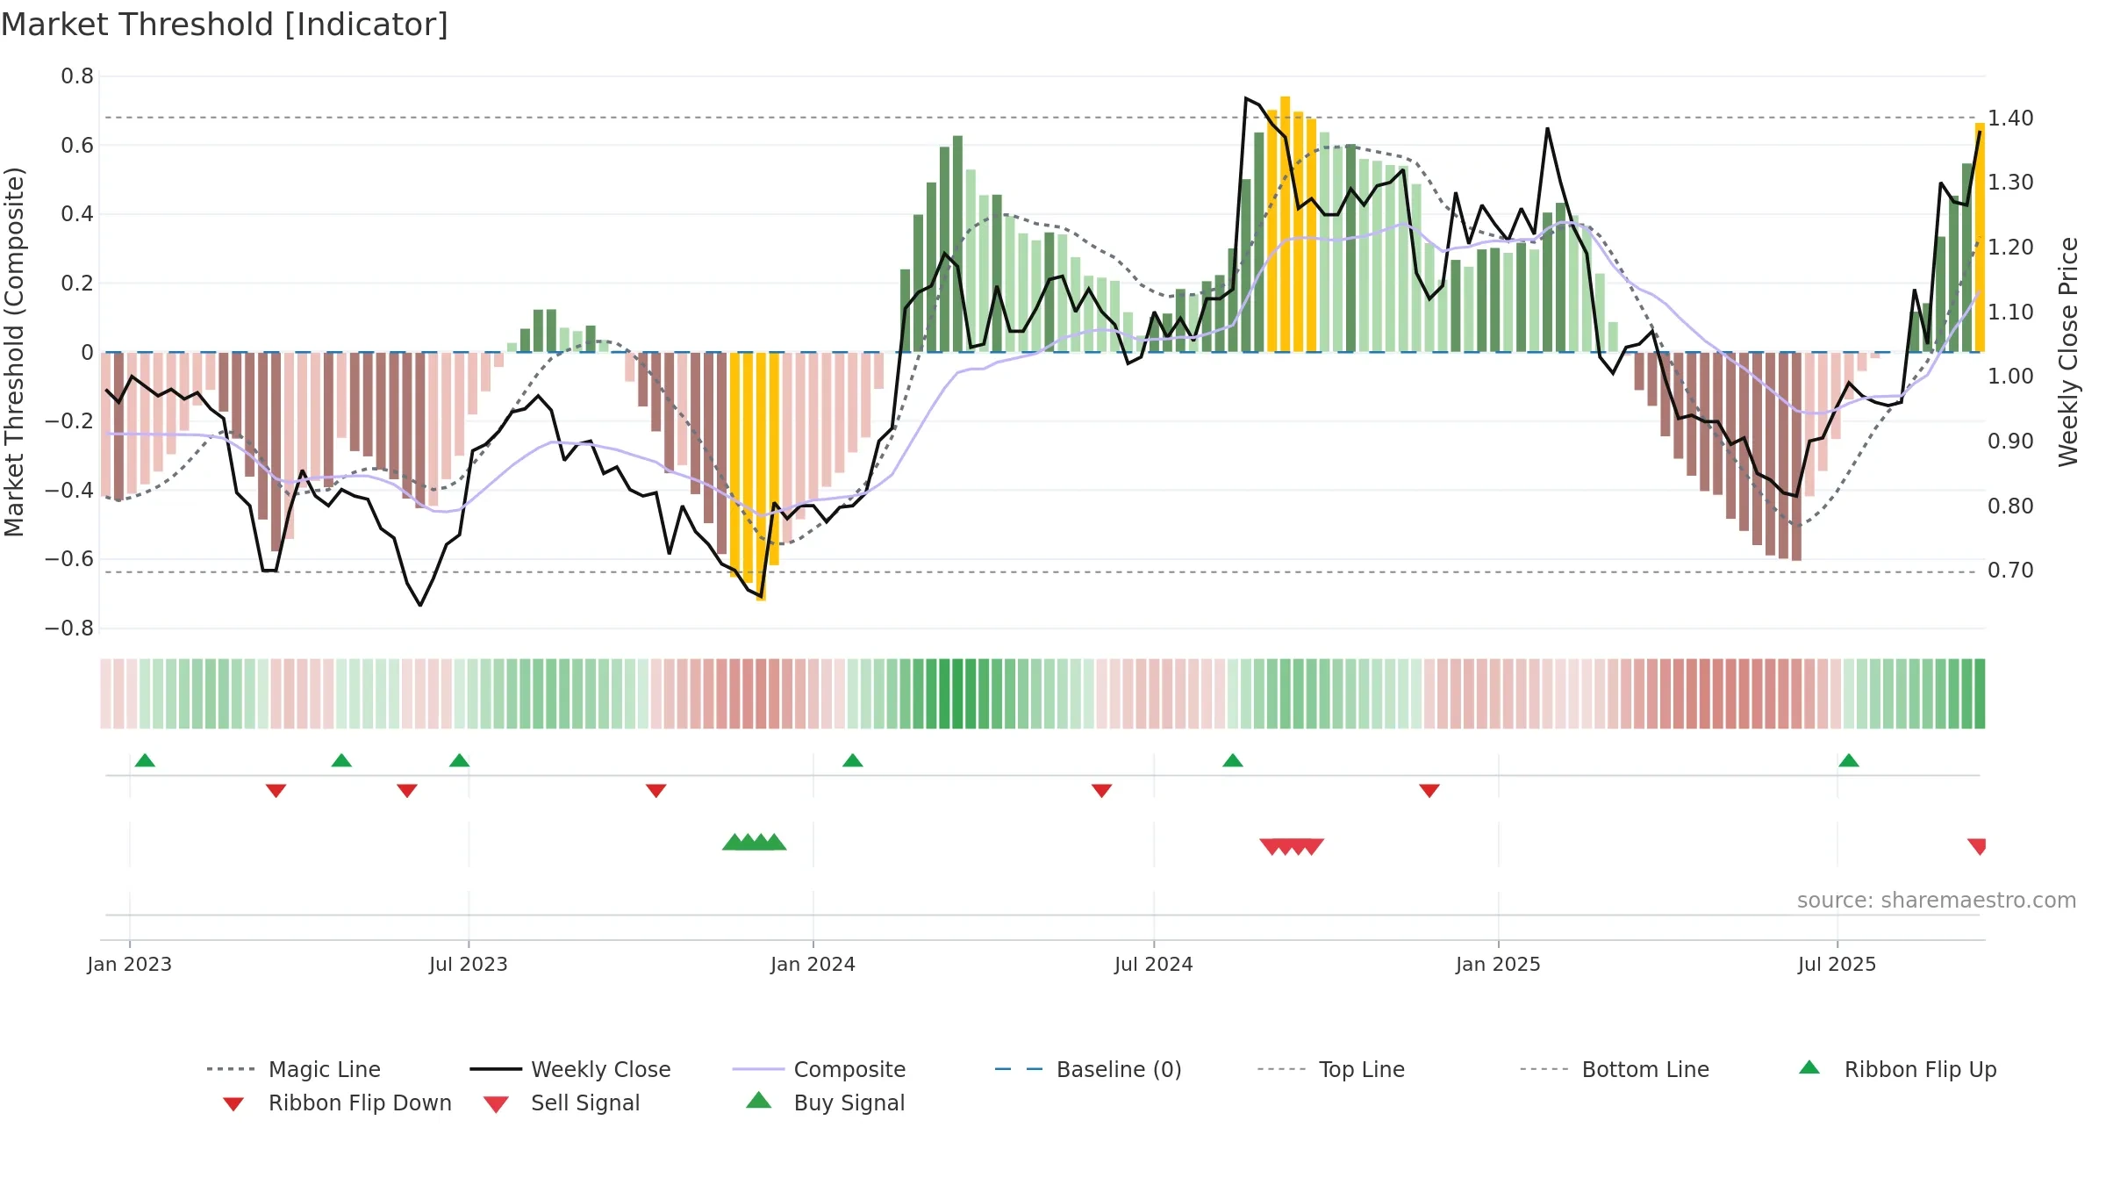Click the Jan 2025 axis label
This screenshot has width=2106, height=1185.
click(x=1499, y=964)
